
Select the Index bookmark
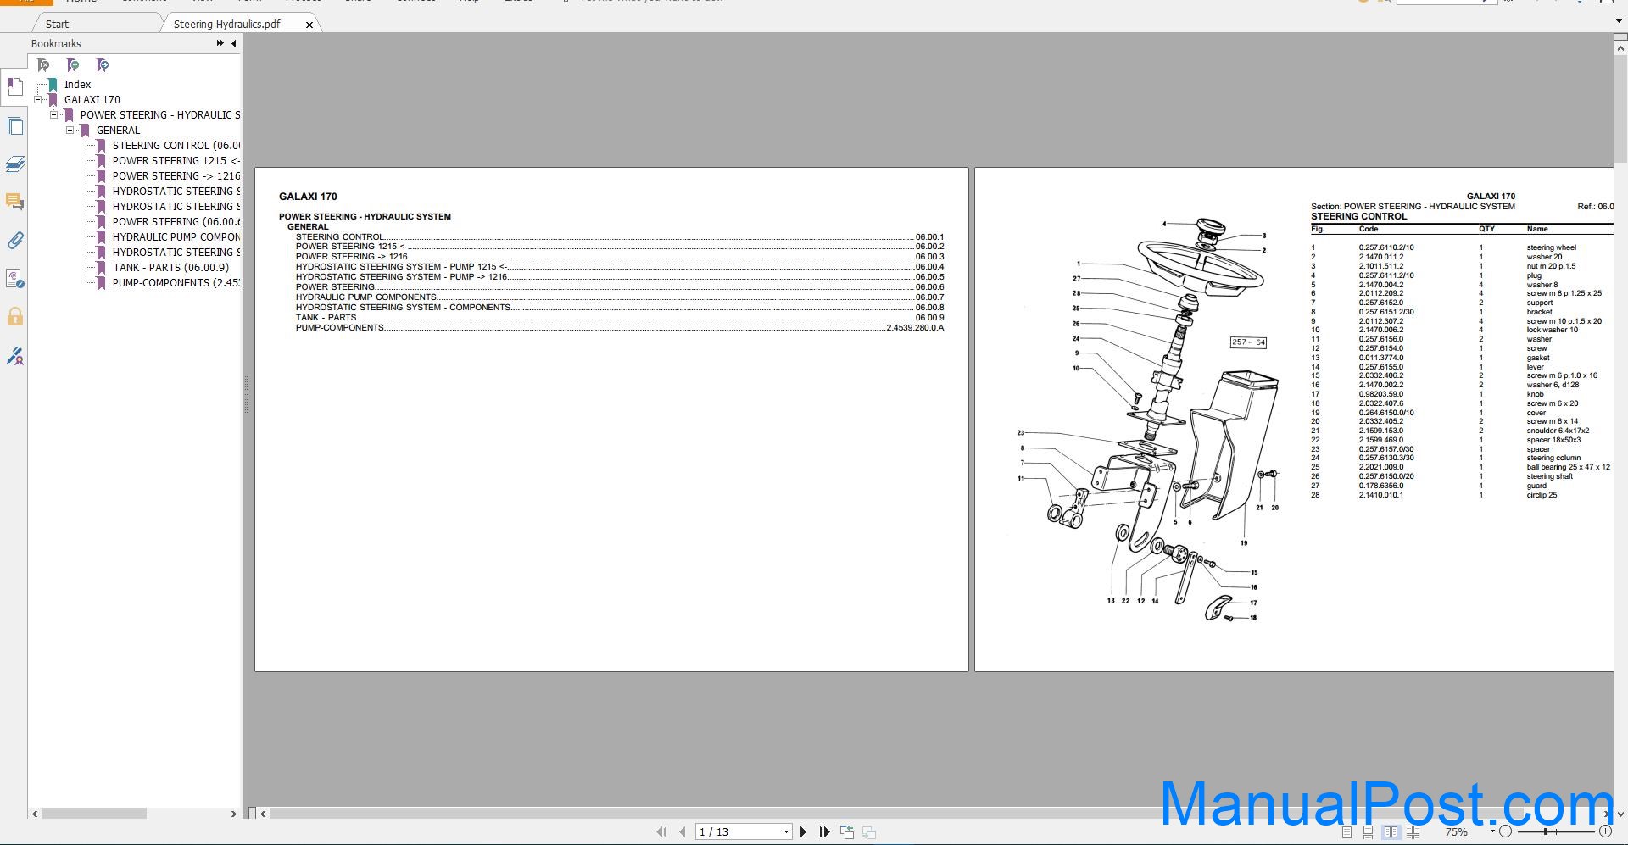(77, 84)
